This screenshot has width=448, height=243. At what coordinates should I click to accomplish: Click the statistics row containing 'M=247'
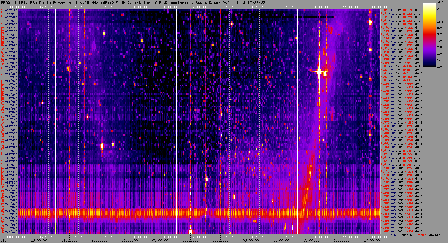coord(401,144)
